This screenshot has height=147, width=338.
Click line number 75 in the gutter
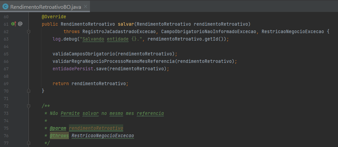tap(6, 128)
